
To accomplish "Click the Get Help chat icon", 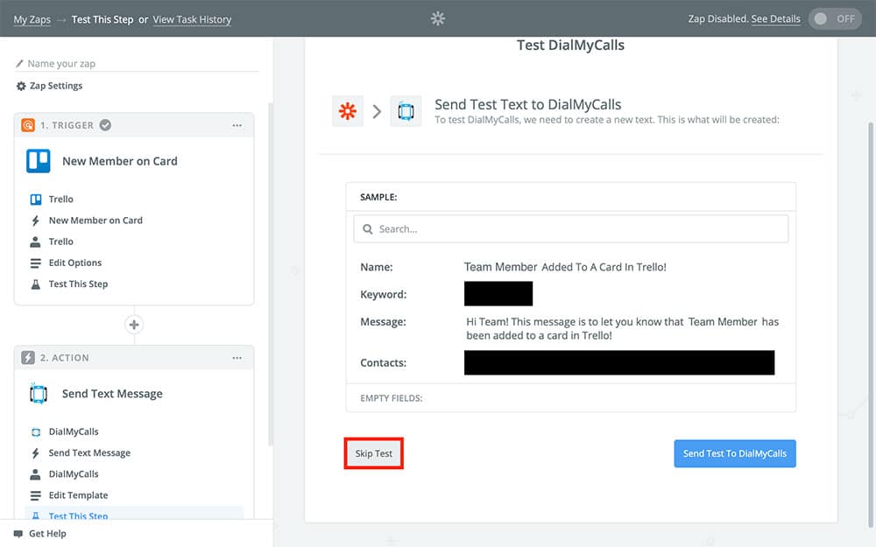I will 18,534.
